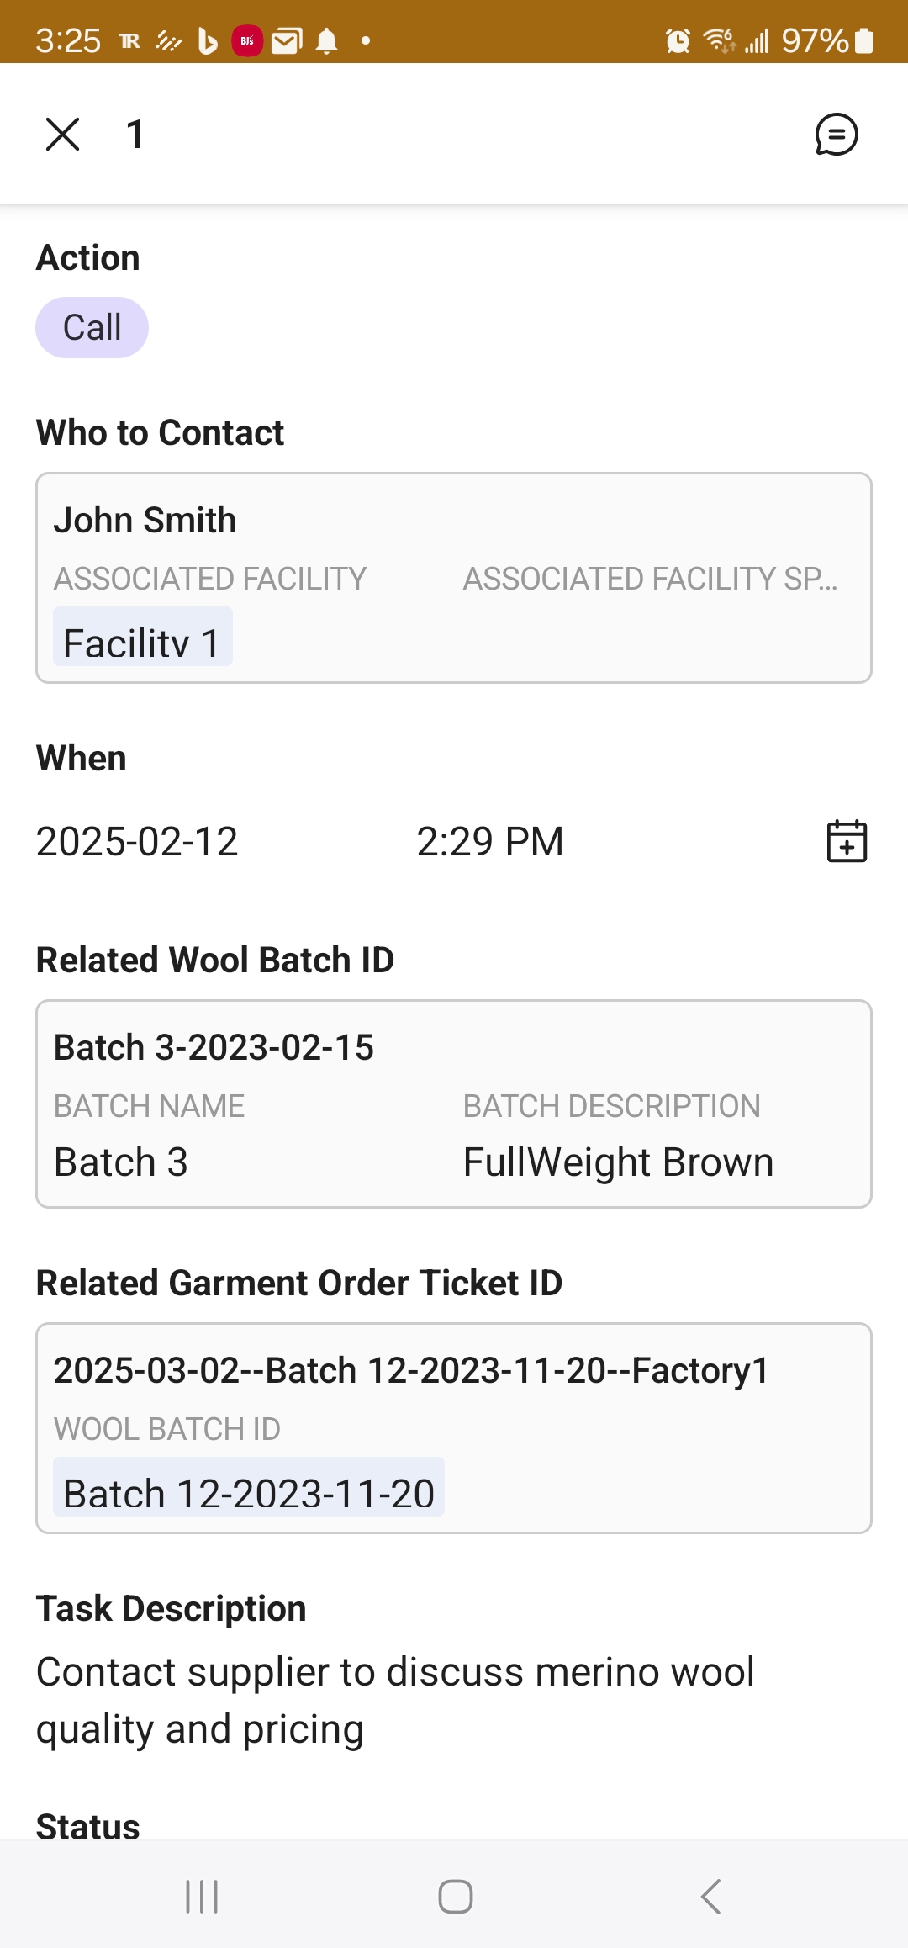Open the comments chat bubble icon
This screenshot has height=1948, width=908.
tap(836, 135)
